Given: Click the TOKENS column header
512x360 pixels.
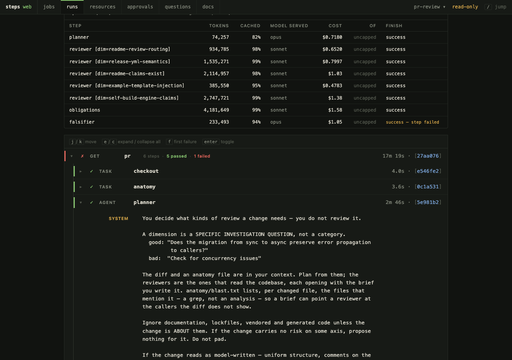Looking at the screenshot, I should tap(219, 26).
